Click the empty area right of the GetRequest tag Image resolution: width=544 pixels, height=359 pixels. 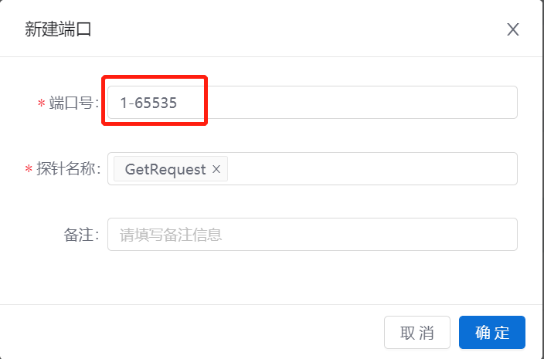pyautogui.click(x=372, y=169)
